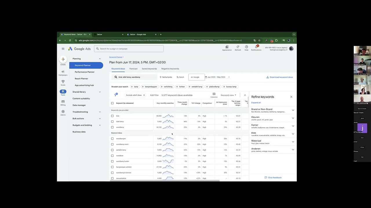Remove Exclude adult ideas filter chip

tap(144, 95)
